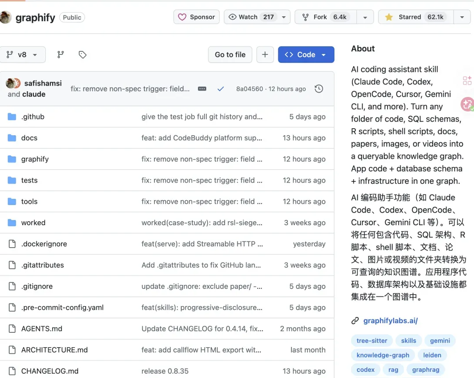The image size is (474, 378).
Task: Click the pink grid-plus extension icon
Action: [467, 80]
